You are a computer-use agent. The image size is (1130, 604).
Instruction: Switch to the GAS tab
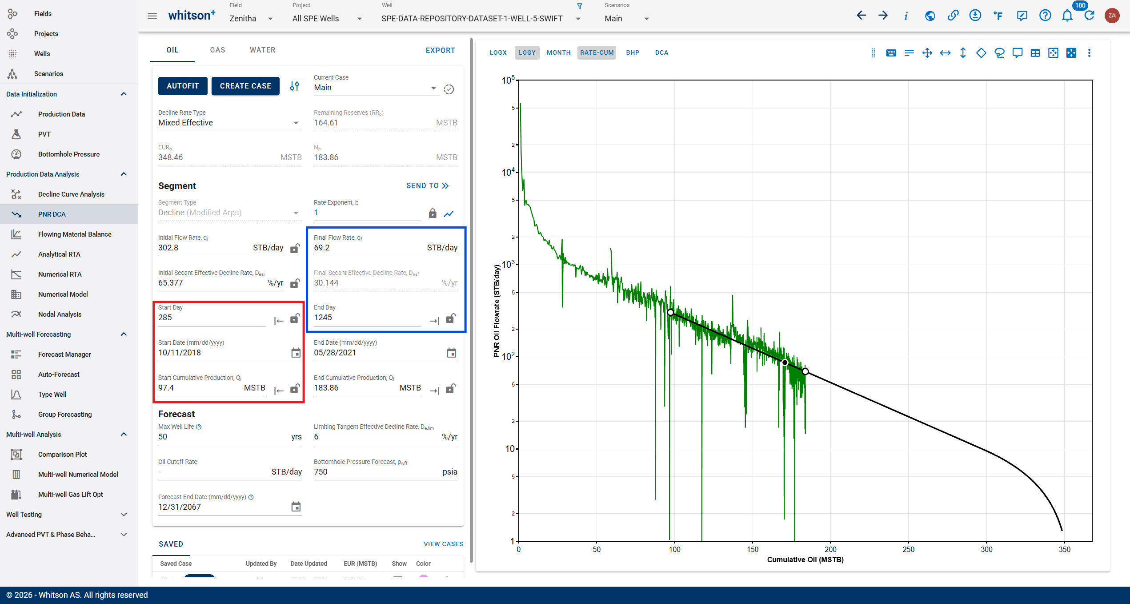tap(217, 50)
